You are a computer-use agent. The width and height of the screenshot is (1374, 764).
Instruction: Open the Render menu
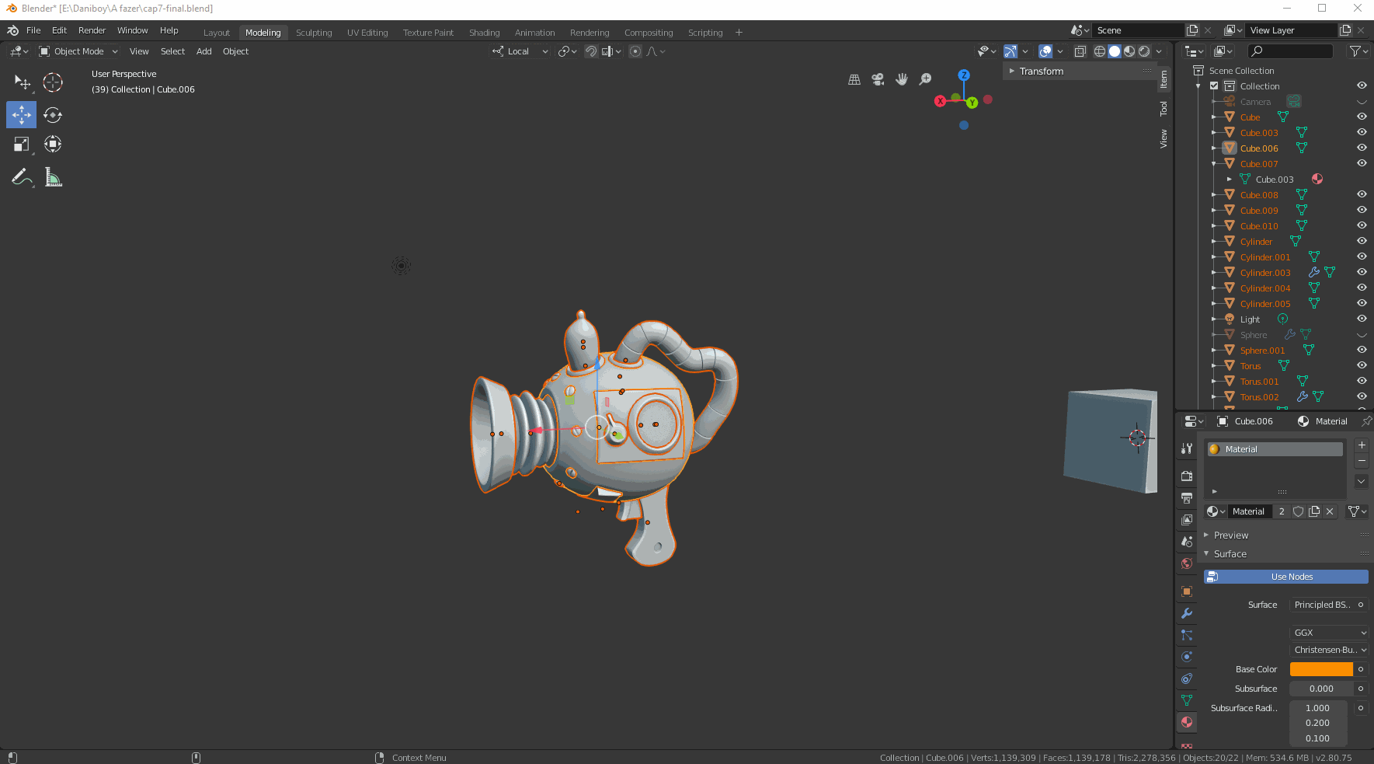[x=92, y=30]
